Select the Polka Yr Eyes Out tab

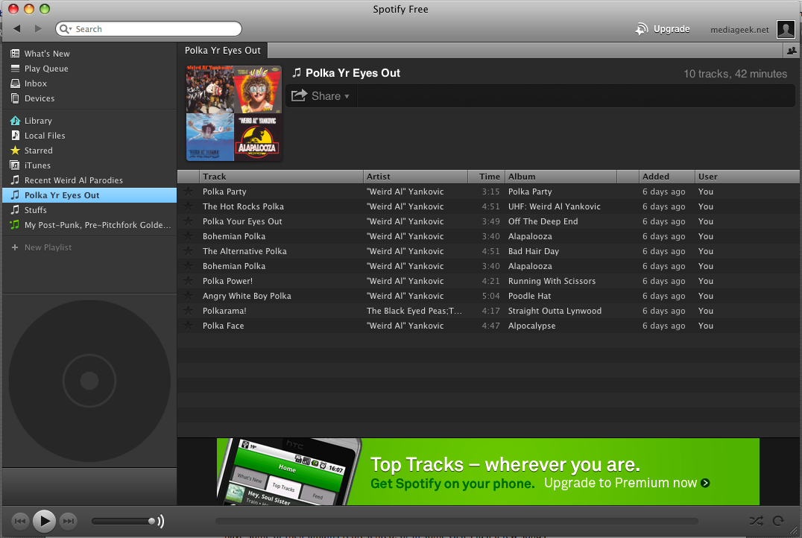tap(223, 51)
